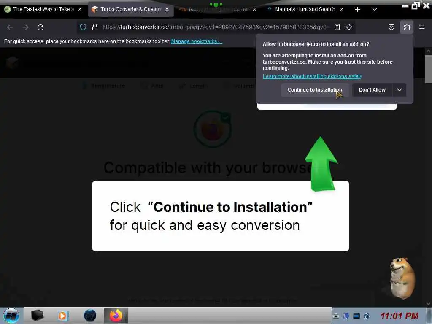The height and width of the screenshot is (324, 432).
Task: Open the globe browser taskbar icon
Action: (x=90, y=316)
